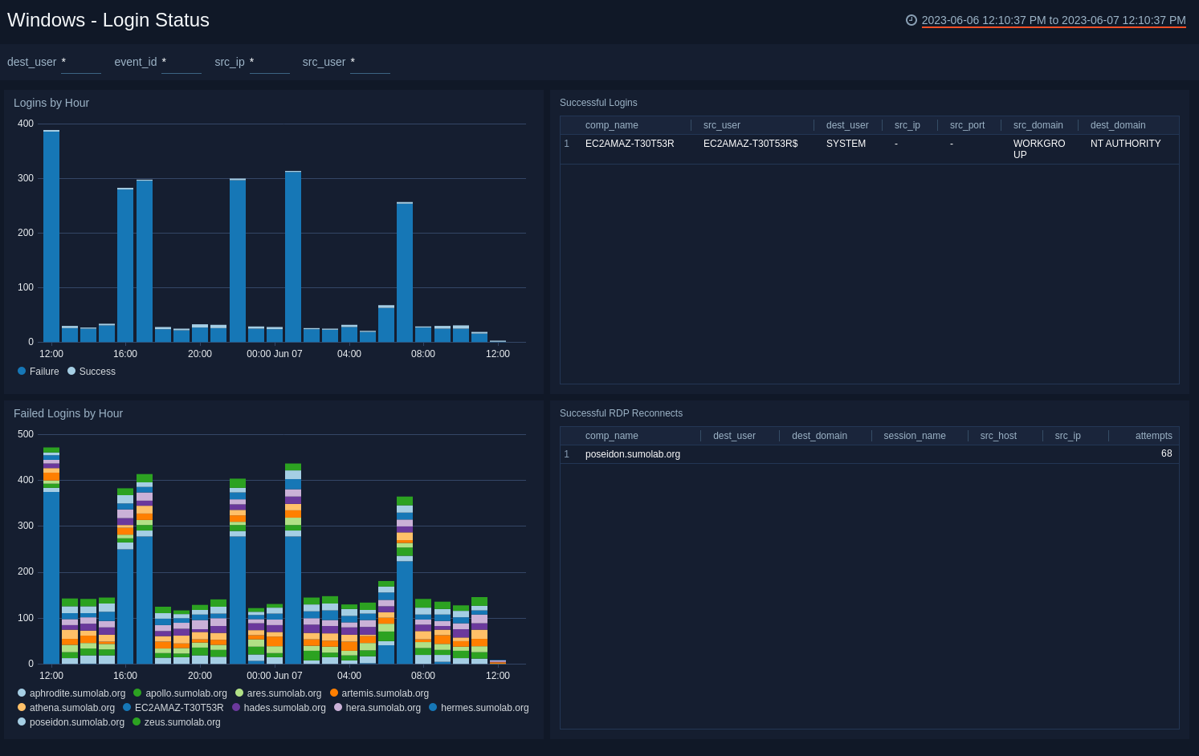Open the dashboard time range selector

(x=1054, y=20)
